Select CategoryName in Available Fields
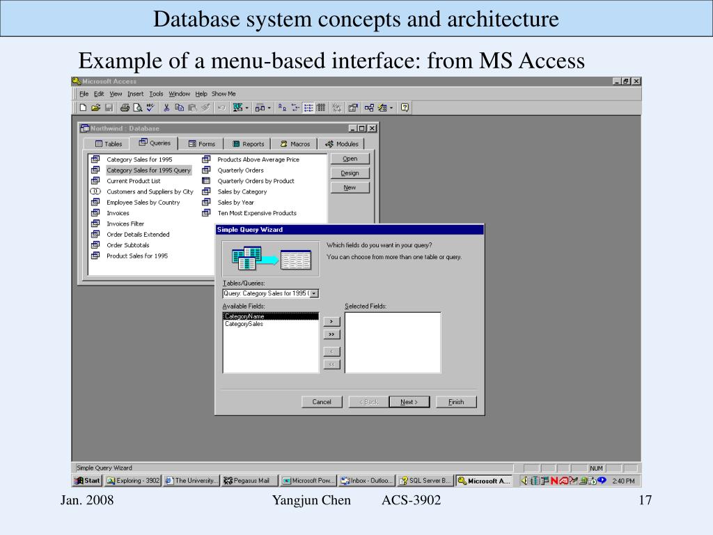 point(271,316)
